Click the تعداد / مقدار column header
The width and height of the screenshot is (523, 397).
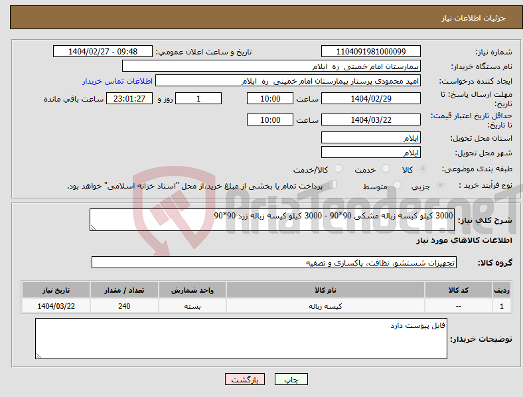pyautogui.click(x=124, y=290)
